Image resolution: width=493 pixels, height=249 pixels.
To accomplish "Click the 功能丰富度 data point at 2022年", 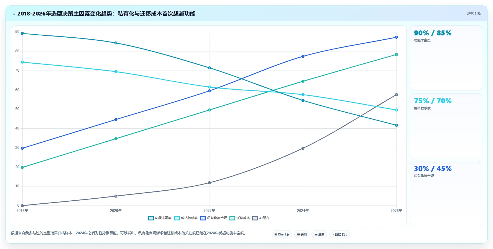I will [209, 68].
